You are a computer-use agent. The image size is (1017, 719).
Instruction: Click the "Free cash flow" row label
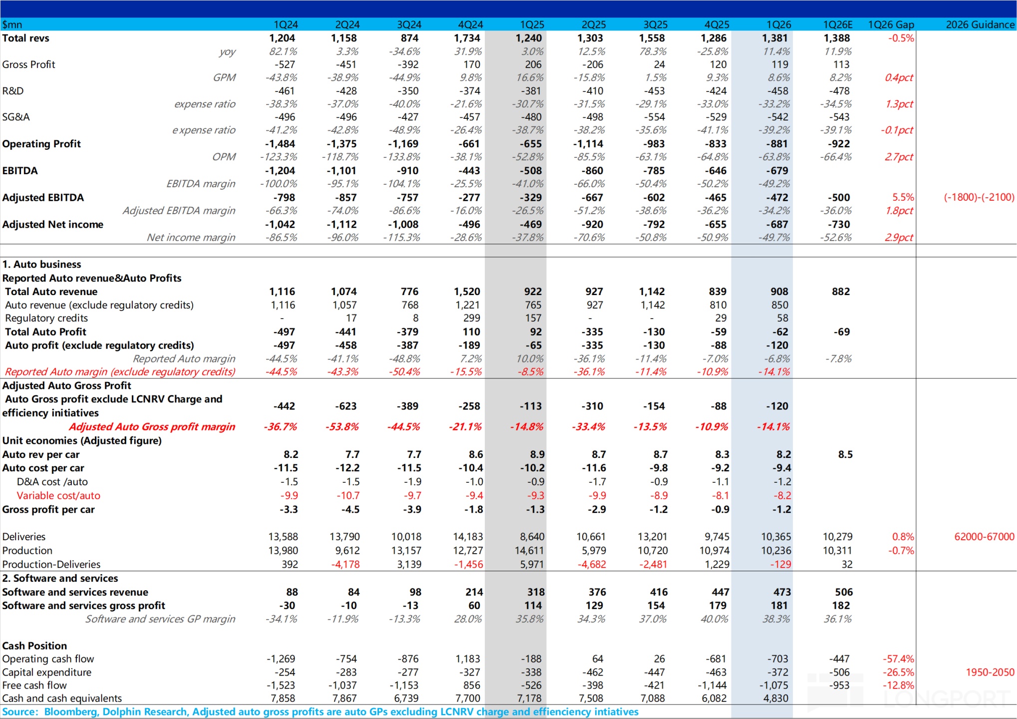(x=34, y=686)
